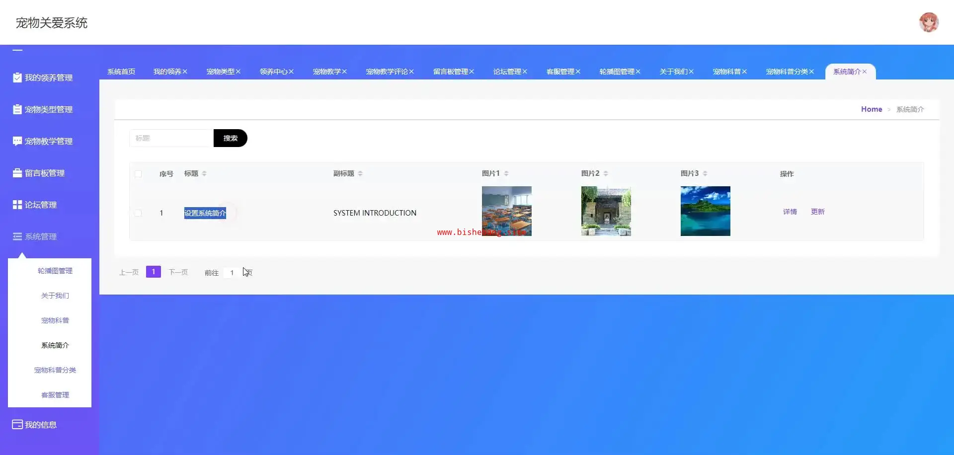Sort table by 图片1 column arrows
Screen dimensions: 954x455
click(506, 173)
